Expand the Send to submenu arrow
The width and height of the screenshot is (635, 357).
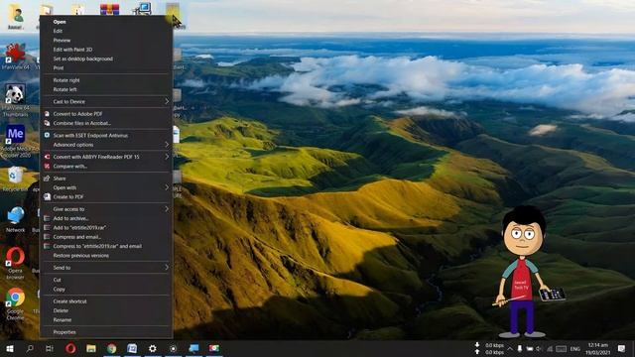167,268
